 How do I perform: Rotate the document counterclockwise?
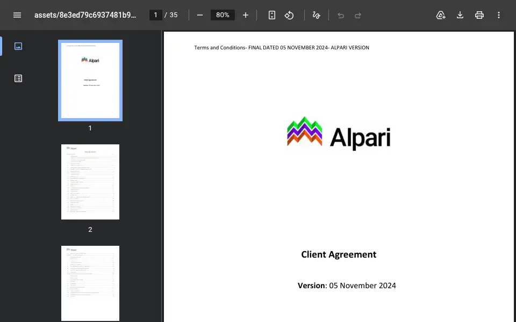[x=289, y=15]
